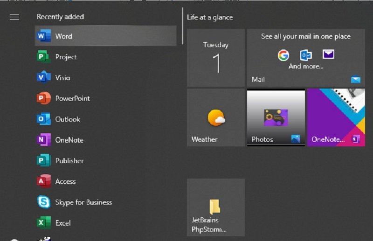Image resolution: width=373 pixels, height=241 pixels.
Task: Click the Weather tile
Action: [216, 117]
